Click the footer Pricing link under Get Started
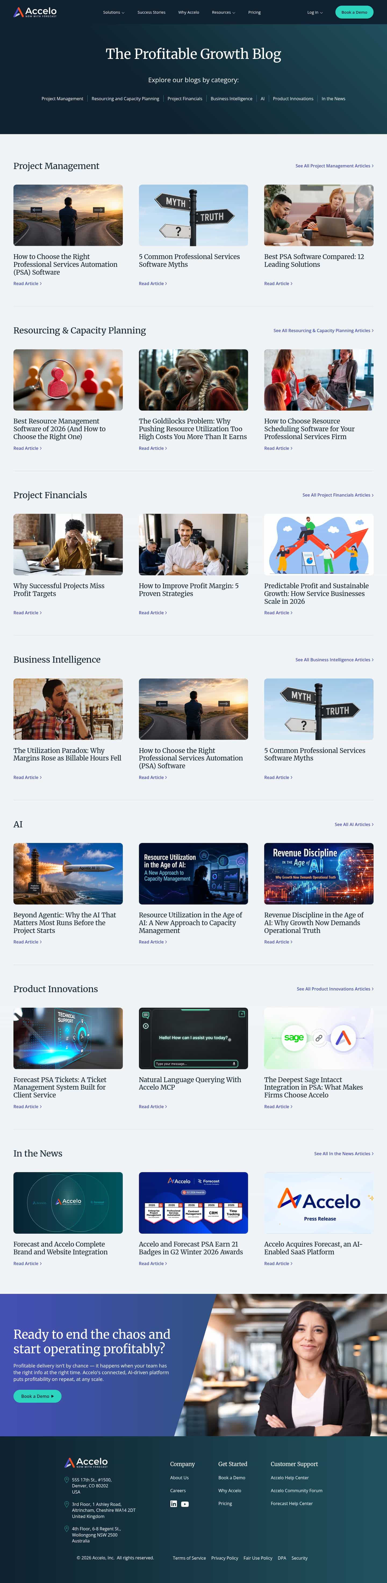 coord(225,1504)
